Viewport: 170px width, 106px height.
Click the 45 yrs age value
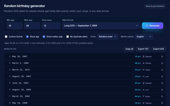[138, 90]
